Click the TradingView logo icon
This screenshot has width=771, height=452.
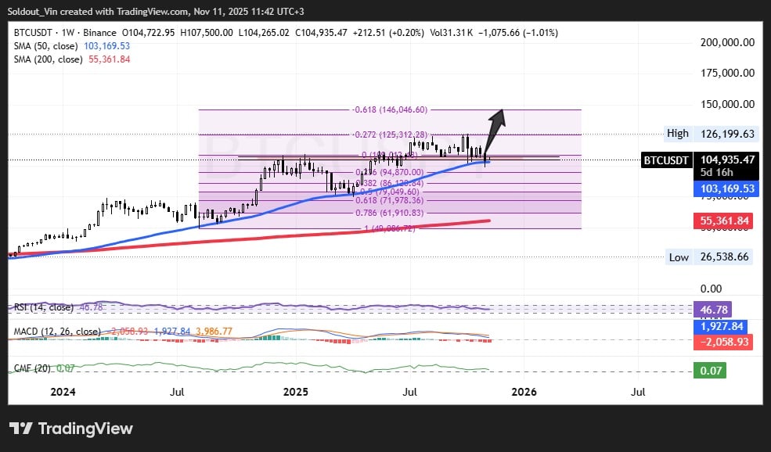pyautogui.click(x=21, y=429)
